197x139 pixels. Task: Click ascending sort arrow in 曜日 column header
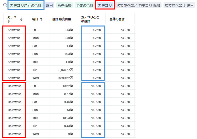(x=41, y=19)
